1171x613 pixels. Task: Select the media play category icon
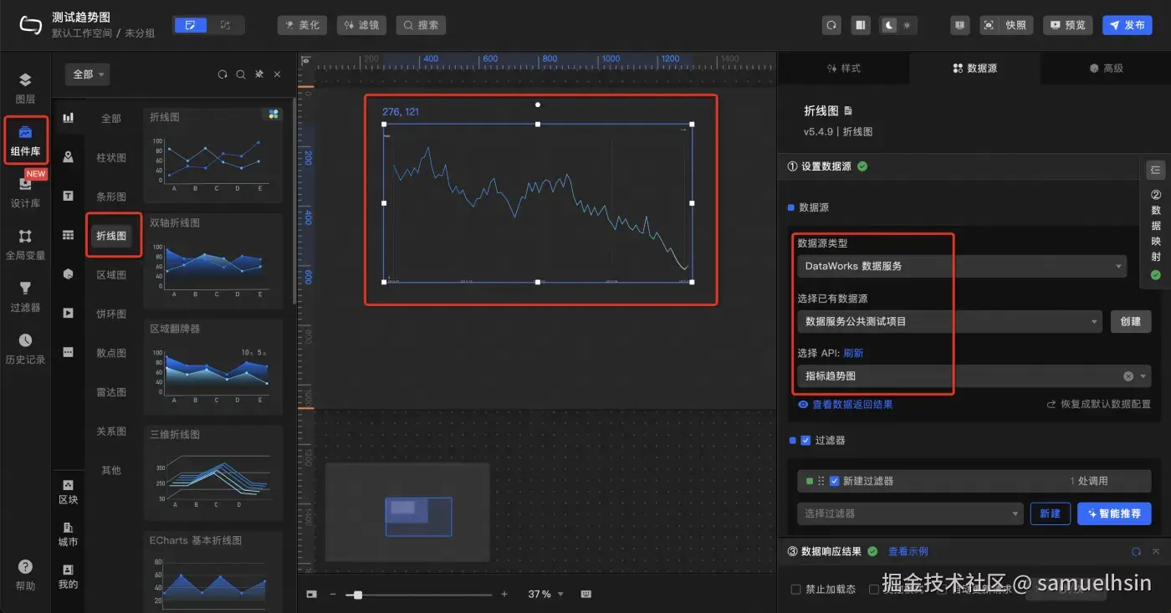68,313
